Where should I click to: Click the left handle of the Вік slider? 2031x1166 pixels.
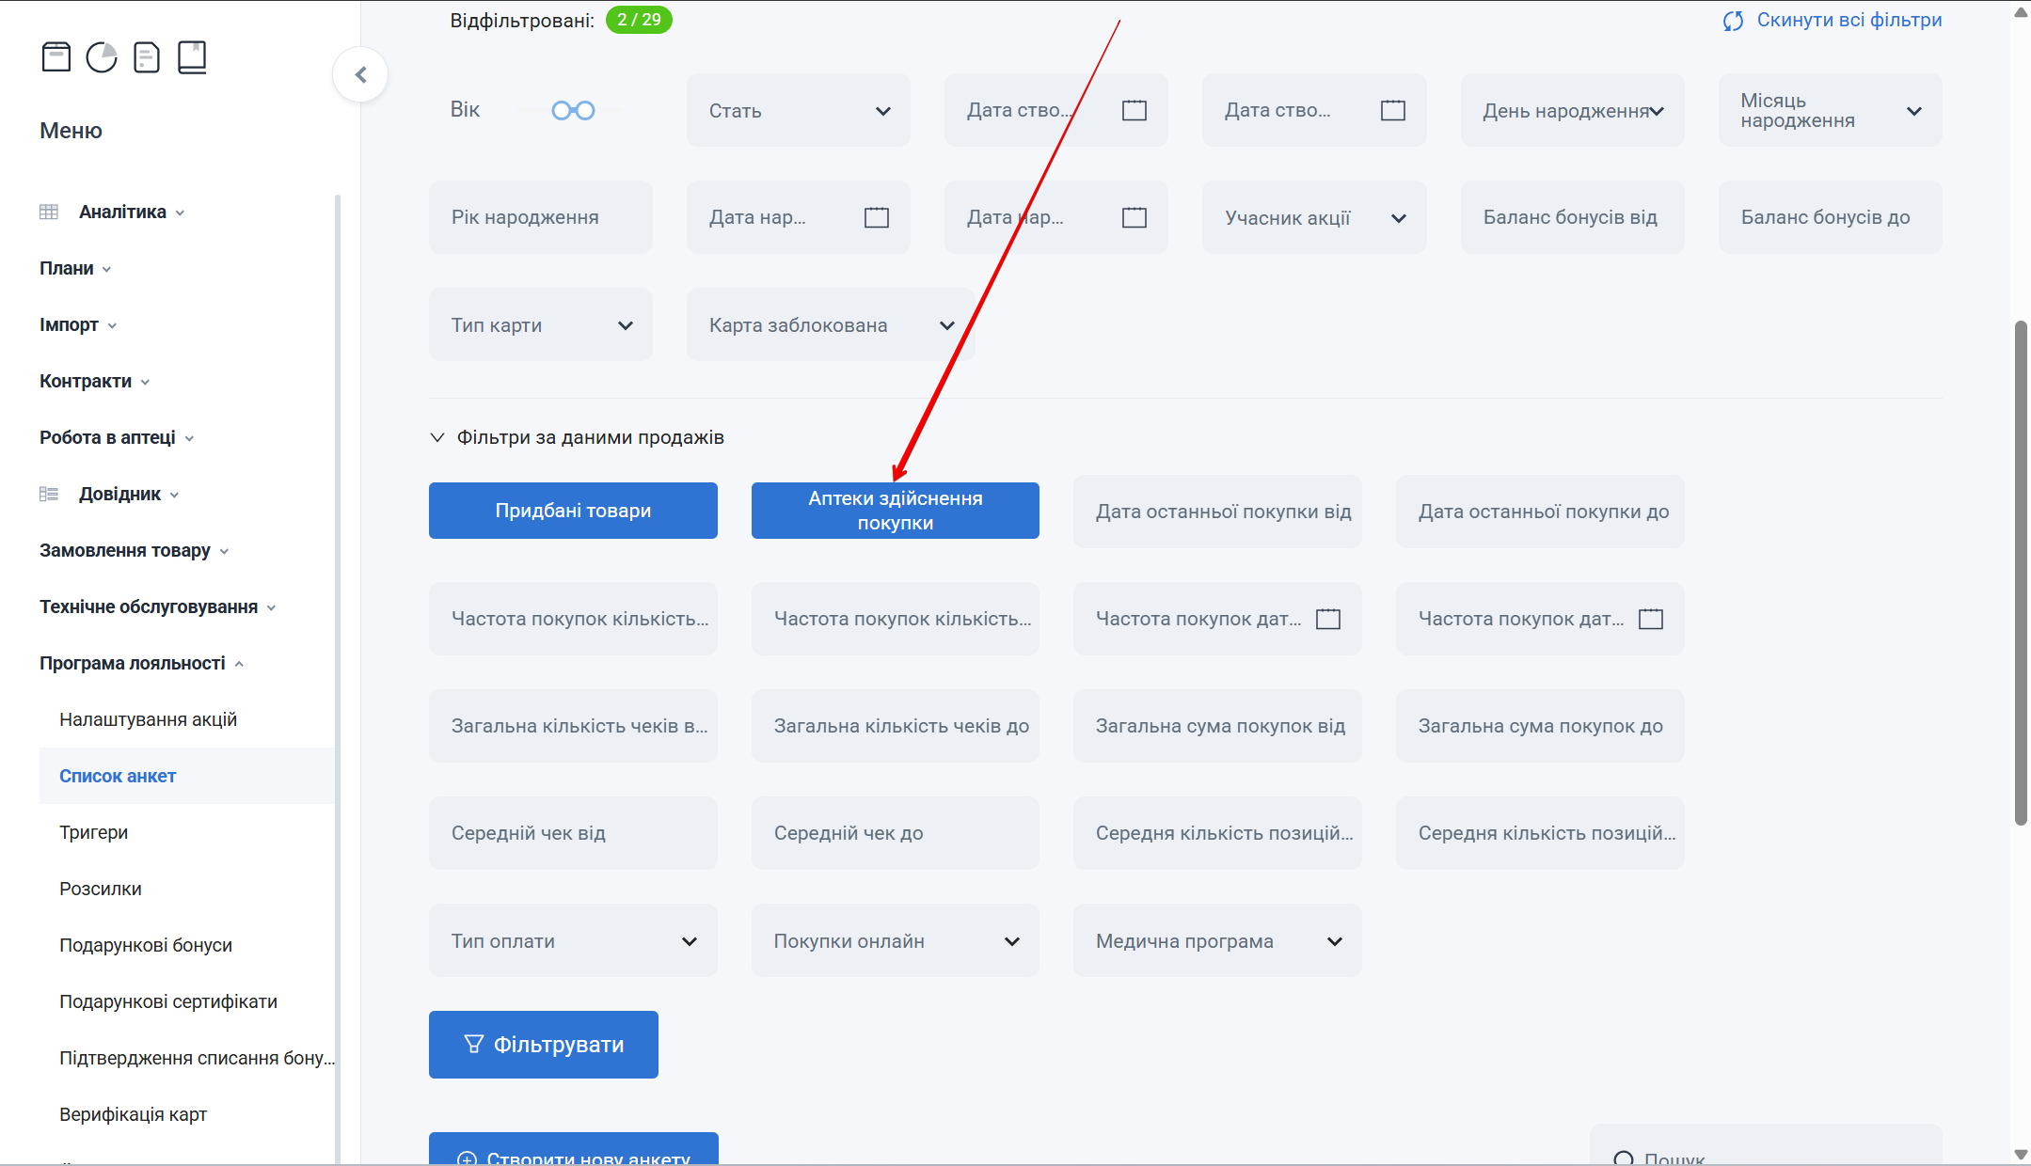562,110
